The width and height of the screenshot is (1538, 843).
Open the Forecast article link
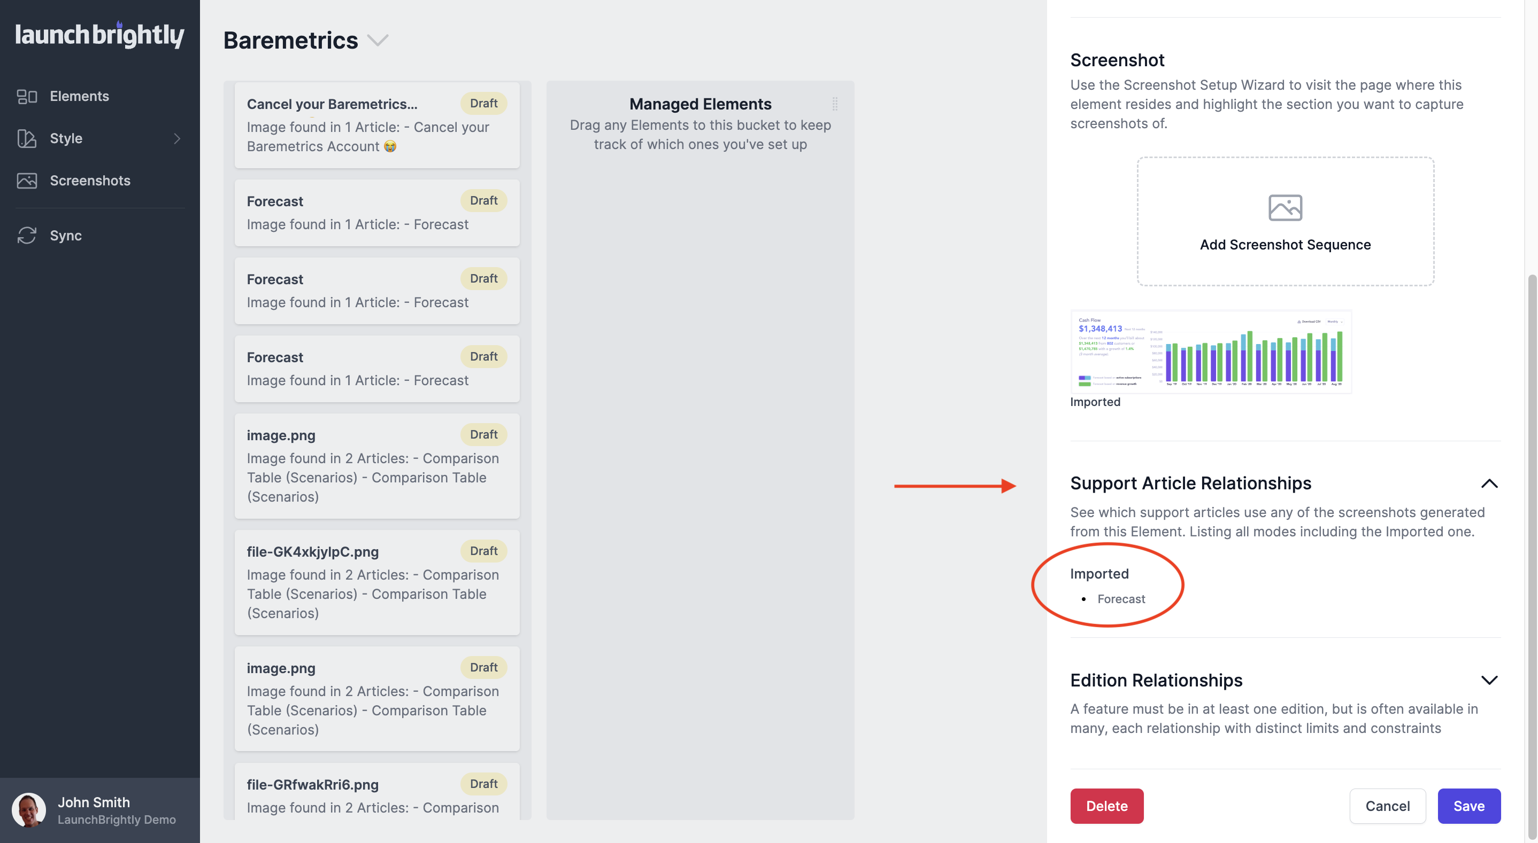click(x=1121, y=598)
